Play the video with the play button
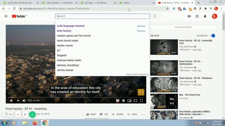Screen dimensions: 225x126 tap(11, 100)
